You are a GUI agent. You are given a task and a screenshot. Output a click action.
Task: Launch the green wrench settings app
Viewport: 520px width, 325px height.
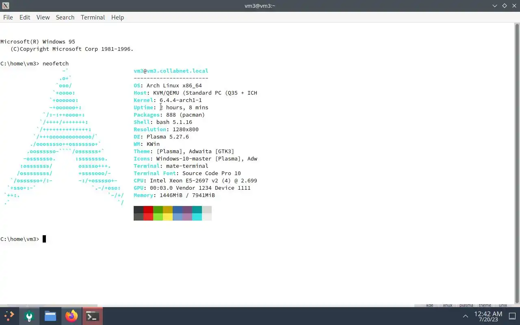29,316
